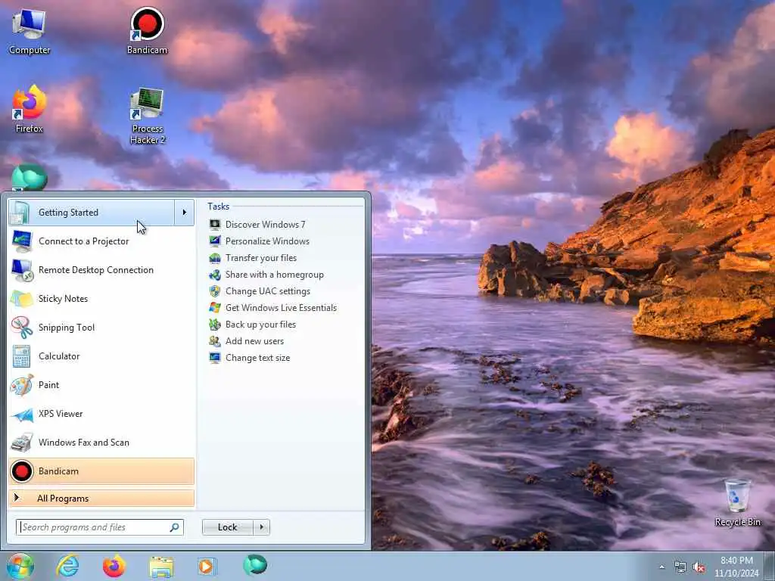Click the search magnifier icon
Viewport: 775px width, 581px height.
pos(174,527)
